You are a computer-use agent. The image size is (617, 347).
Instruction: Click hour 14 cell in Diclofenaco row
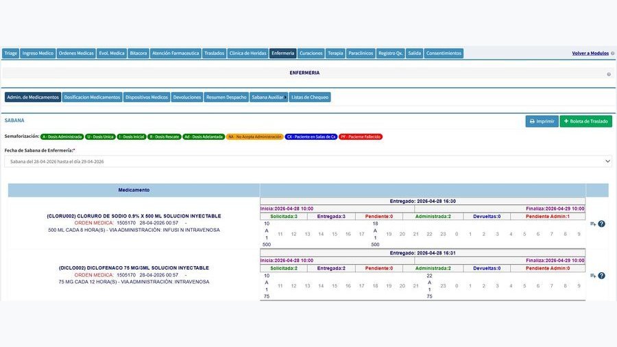point(321,286)
